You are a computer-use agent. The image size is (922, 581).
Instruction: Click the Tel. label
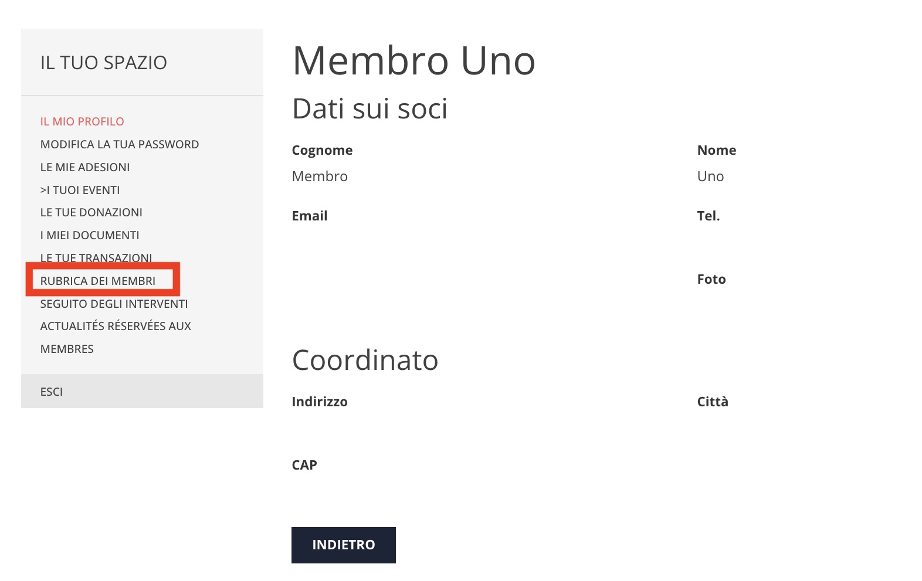(x=709, y=216)
